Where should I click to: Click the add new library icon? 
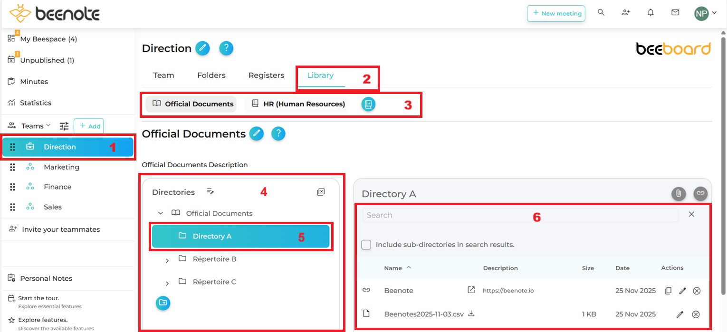tap(368, 104)
